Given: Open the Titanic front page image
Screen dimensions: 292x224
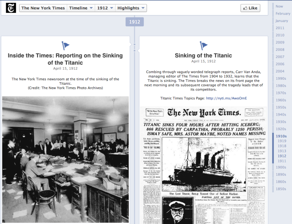Looking at the screenshot, I should click(204, 165).
